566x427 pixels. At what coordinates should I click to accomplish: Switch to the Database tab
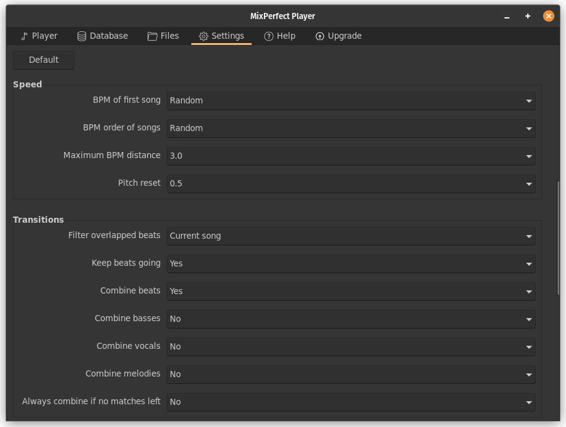pyautogui.click(x=103, y=36)
